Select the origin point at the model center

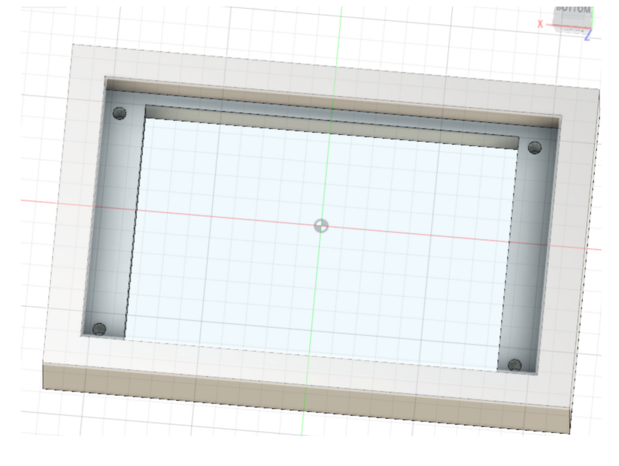click(321, 226)
